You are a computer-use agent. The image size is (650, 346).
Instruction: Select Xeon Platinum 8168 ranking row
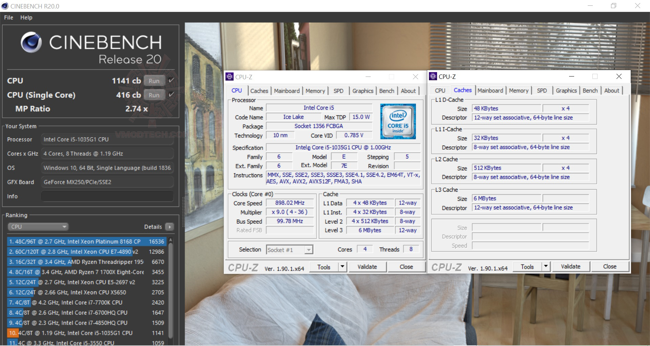click(x=86, y=242)
